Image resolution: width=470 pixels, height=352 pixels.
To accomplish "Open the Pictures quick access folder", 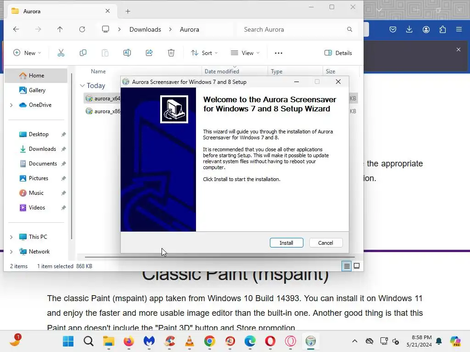I will tap(39, 178).
